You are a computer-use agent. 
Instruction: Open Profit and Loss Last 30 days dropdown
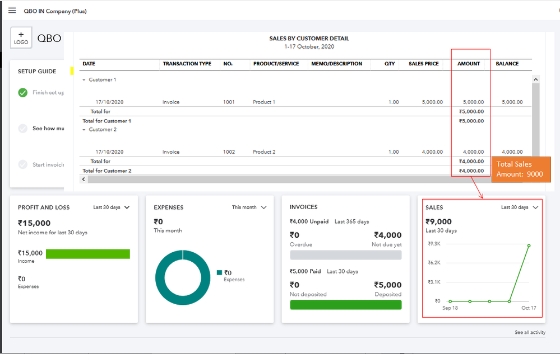[x=111, y=207]
